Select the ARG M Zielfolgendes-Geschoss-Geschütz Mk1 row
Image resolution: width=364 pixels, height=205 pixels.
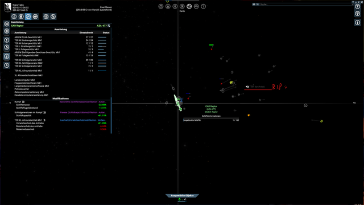tap(60, 52)
